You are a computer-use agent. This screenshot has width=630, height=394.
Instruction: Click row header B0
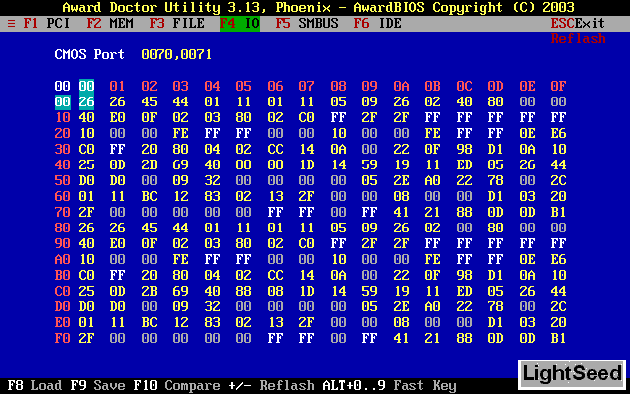point(62,276)
